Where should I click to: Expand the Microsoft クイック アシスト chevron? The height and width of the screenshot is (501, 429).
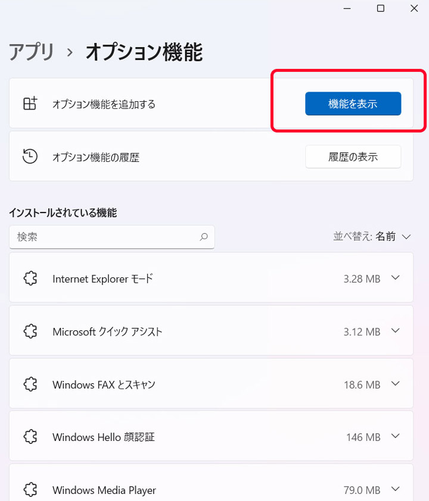click(396, 331)
